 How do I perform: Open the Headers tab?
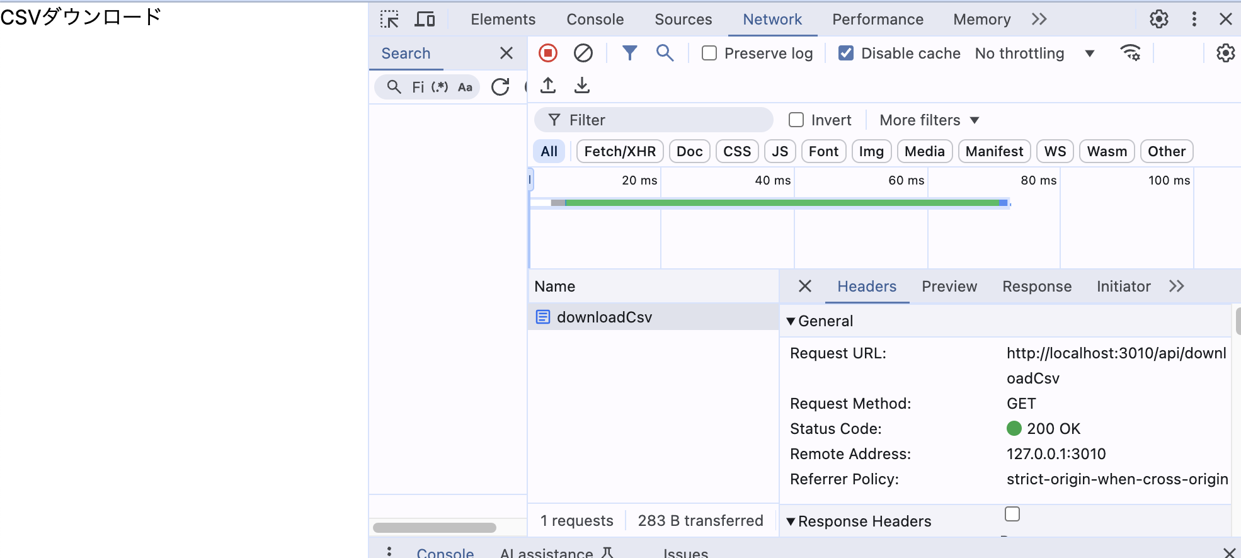(x=866, y=287)
